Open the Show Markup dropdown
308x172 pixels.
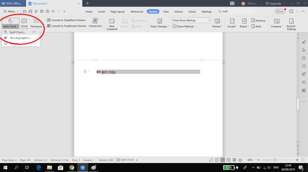click(x=186, y=26)
